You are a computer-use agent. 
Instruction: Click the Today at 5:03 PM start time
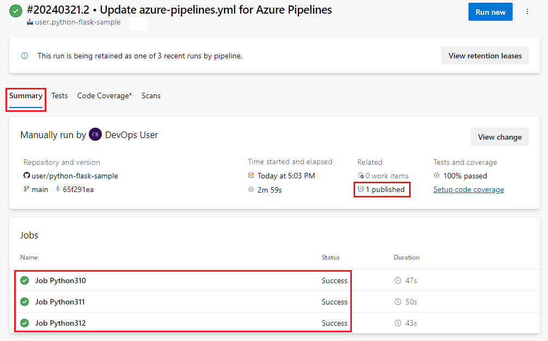[x=286, y=176]
